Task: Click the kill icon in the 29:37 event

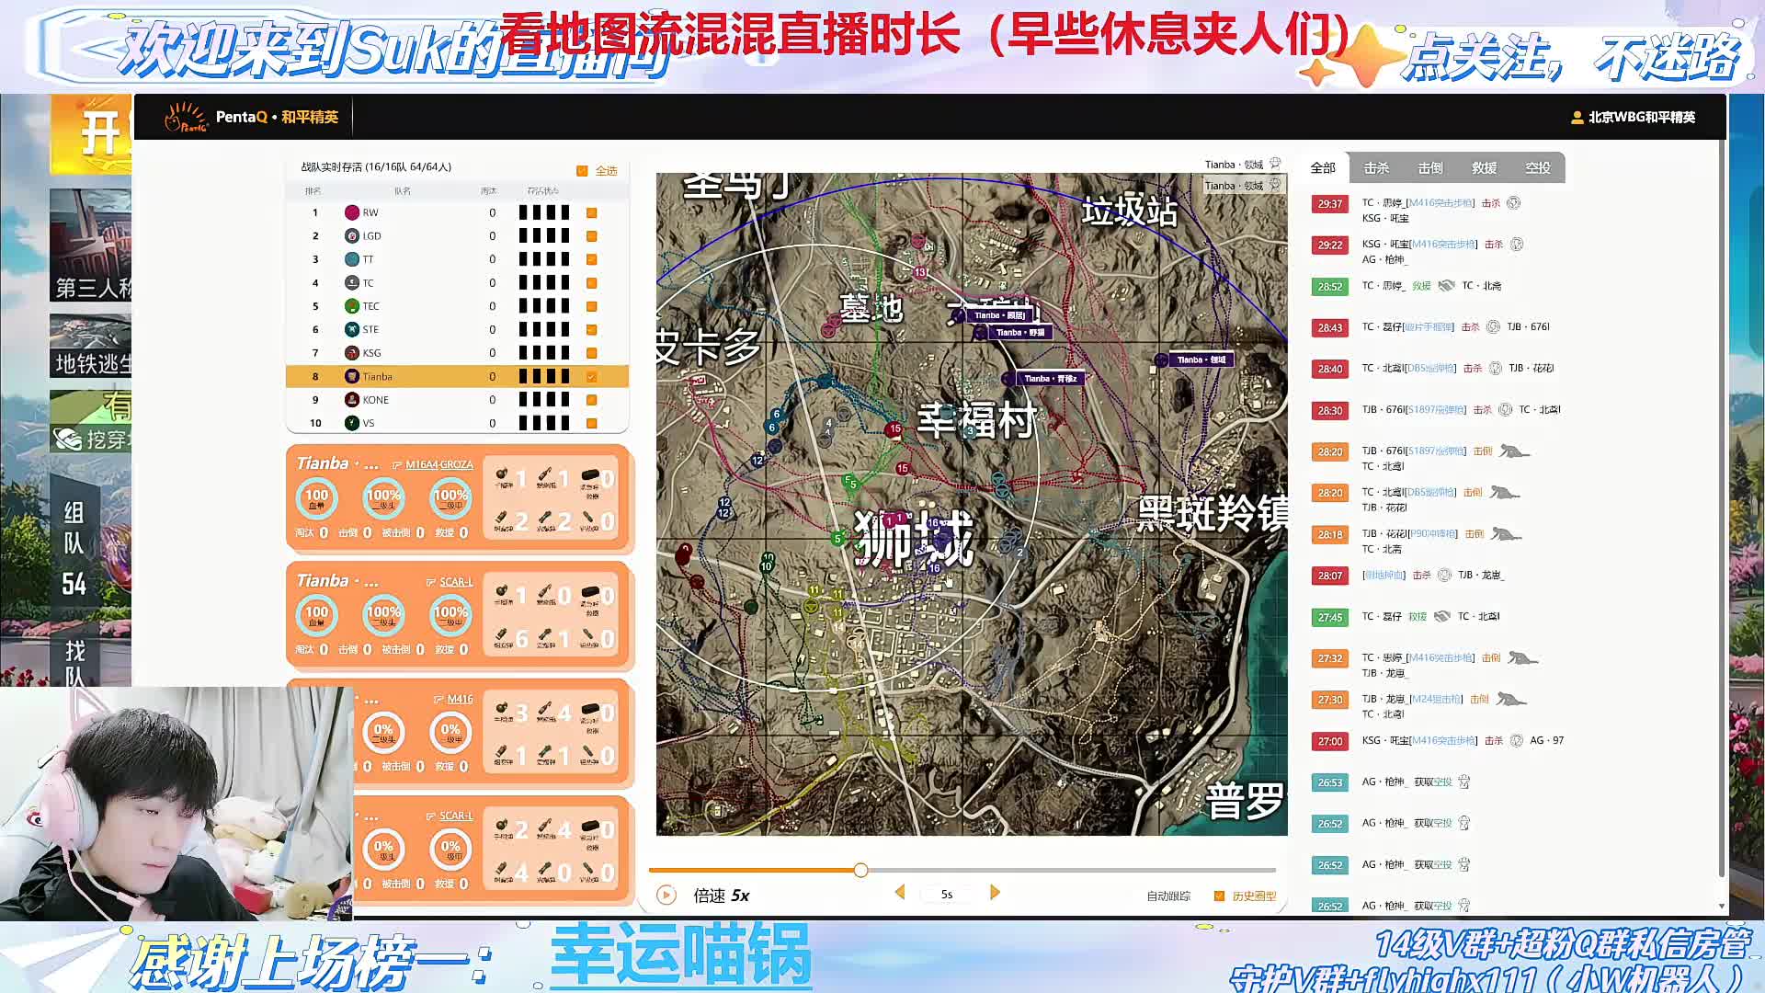Action: 1514,203
